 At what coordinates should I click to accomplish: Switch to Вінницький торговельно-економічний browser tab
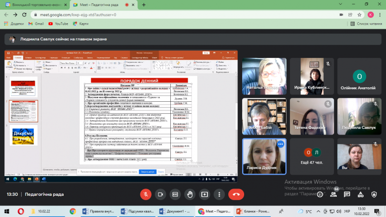click(37, 5)
